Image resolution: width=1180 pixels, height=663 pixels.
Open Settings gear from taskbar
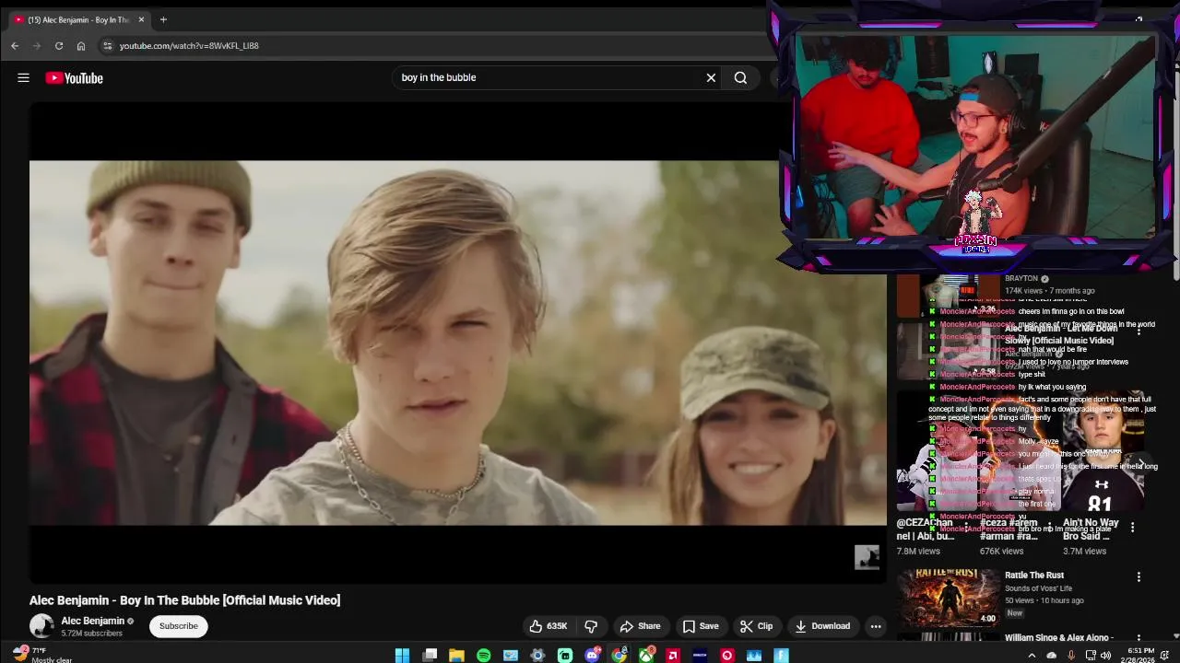click(x=537, y=655)
